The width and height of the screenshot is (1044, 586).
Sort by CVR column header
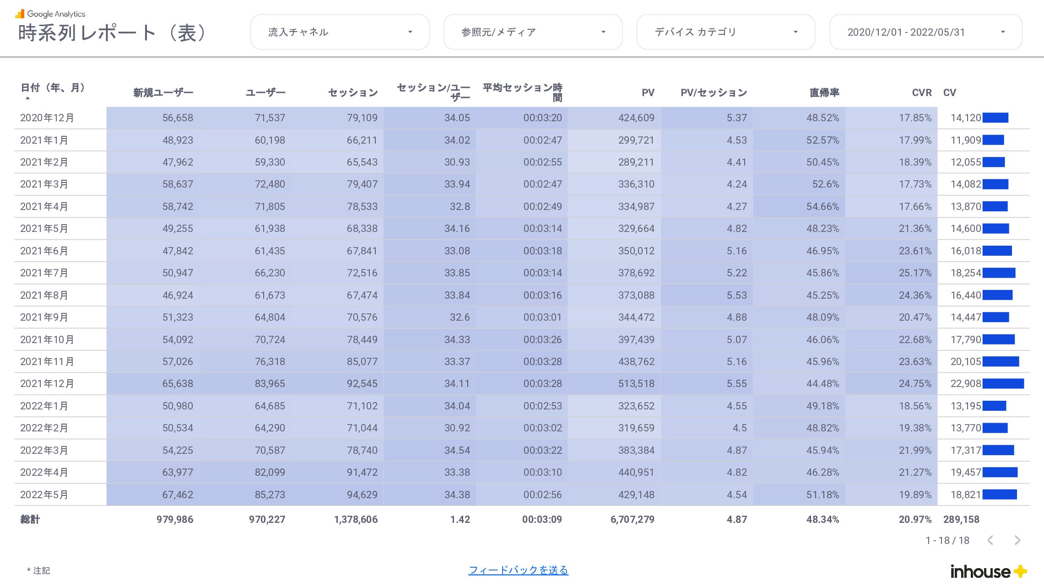921,92
